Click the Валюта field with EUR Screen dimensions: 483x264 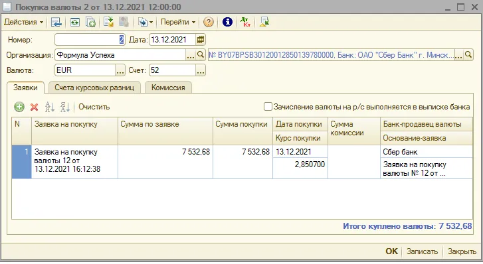85,70
